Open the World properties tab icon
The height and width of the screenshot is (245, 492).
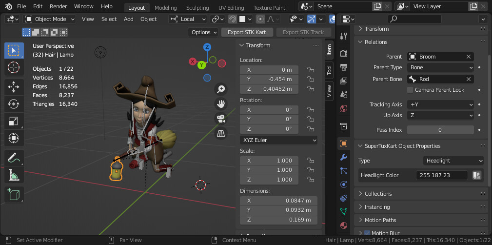click(x=344, y=108)
